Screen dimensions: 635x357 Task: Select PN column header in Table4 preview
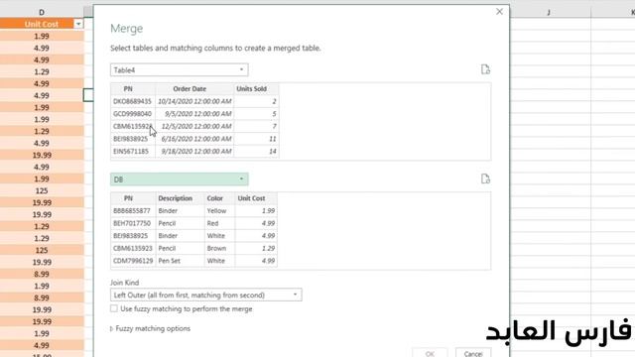133,89
